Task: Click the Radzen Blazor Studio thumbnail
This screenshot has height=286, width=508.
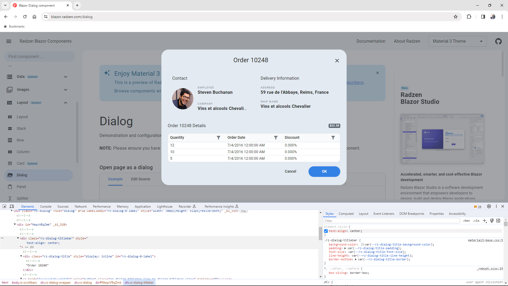Action: click(442, 139)
